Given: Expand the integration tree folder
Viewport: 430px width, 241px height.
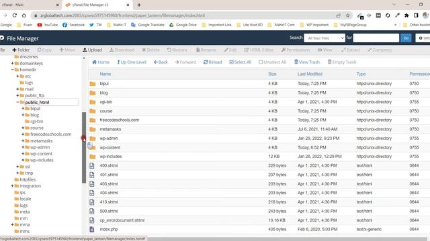Looking at the screenshot, I should (x=12, y=186).
